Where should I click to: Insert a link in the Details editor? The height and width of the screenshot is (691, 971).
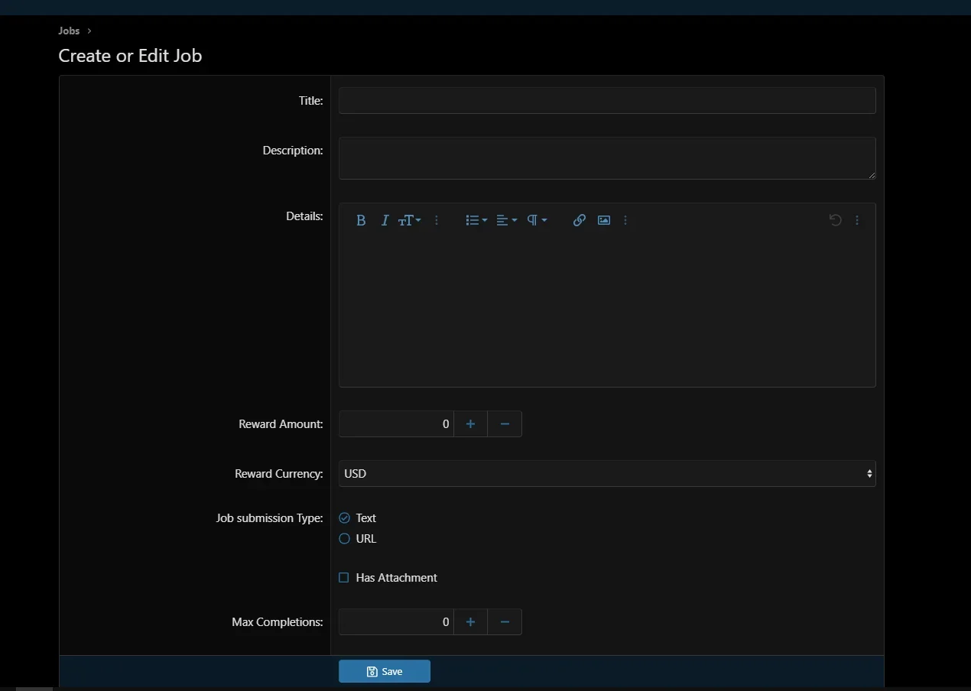click(x=580, y=220)
